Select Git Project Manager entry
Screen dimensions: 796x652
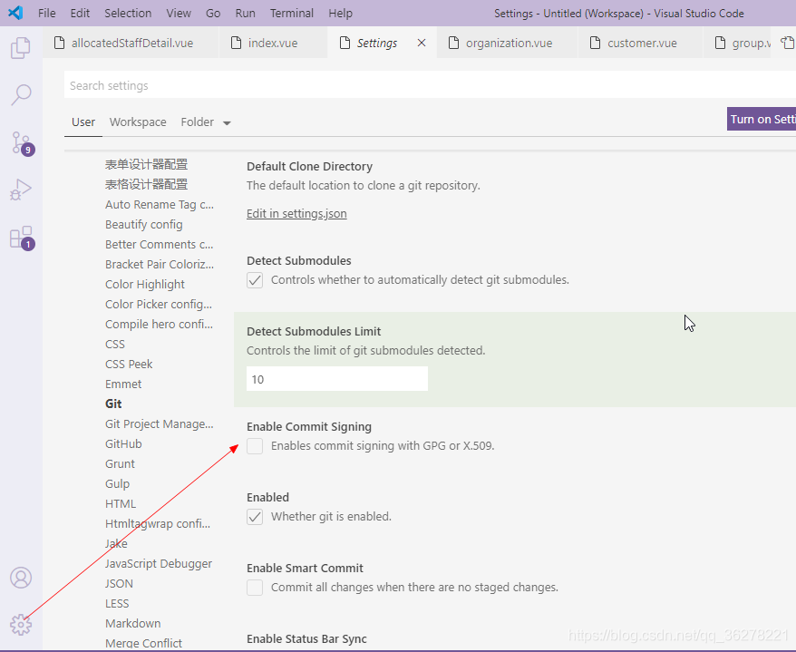(160, 424)
